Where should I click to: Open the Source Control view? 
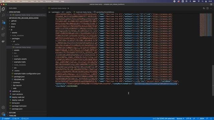tap(3, 22)
